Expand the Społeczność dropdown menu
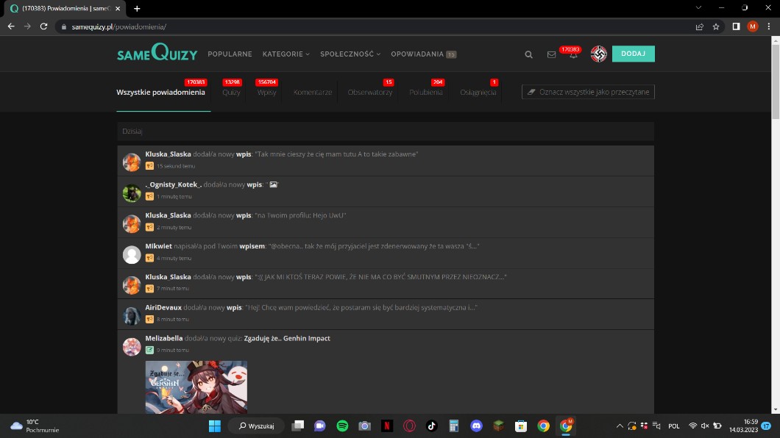The width and height of the screenshot is (780, 438). 350,54
